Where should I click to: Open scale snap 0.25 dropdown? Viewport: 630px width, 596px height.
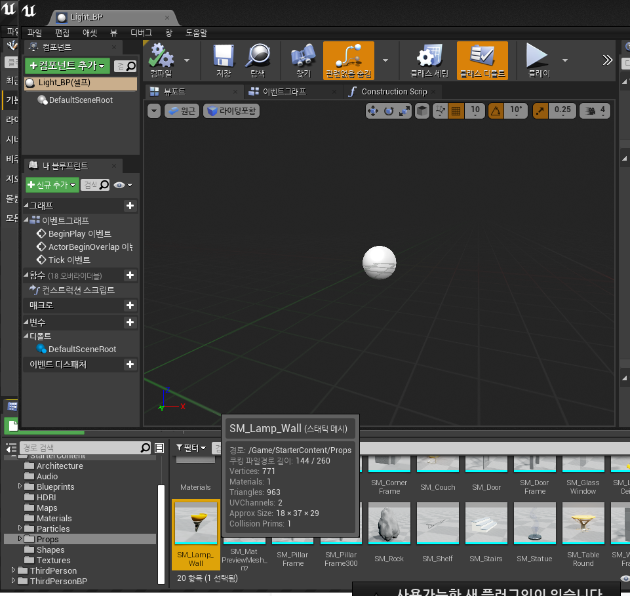pyautogui.click(x=562, y=111)
